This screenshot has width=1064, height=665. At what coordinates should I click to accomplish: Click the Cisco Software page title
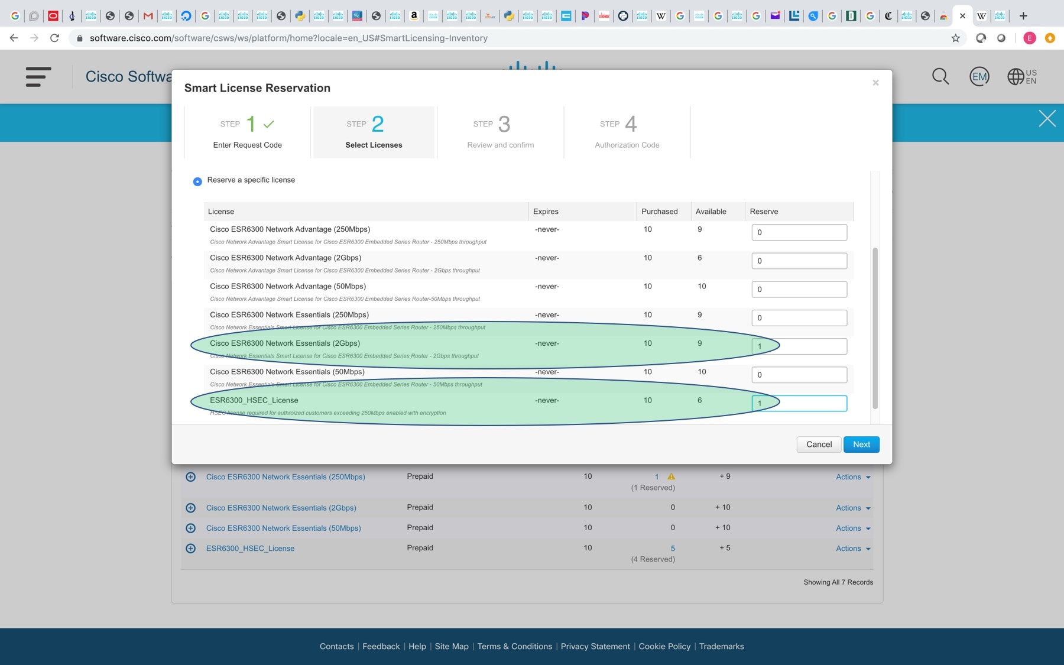(128, 77)
